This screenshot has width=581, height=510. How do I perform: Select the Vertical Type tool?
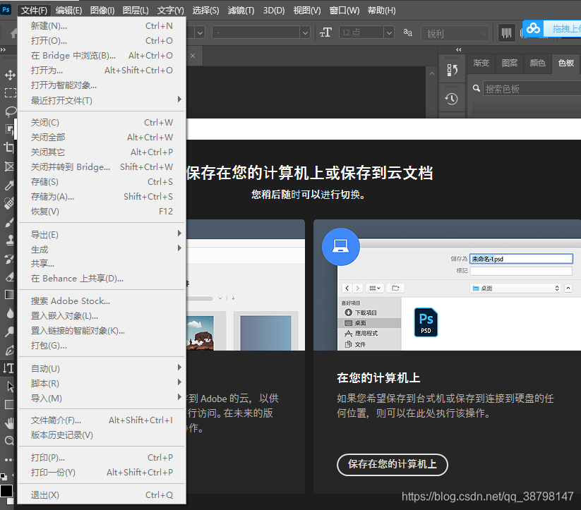pos(8,368)
